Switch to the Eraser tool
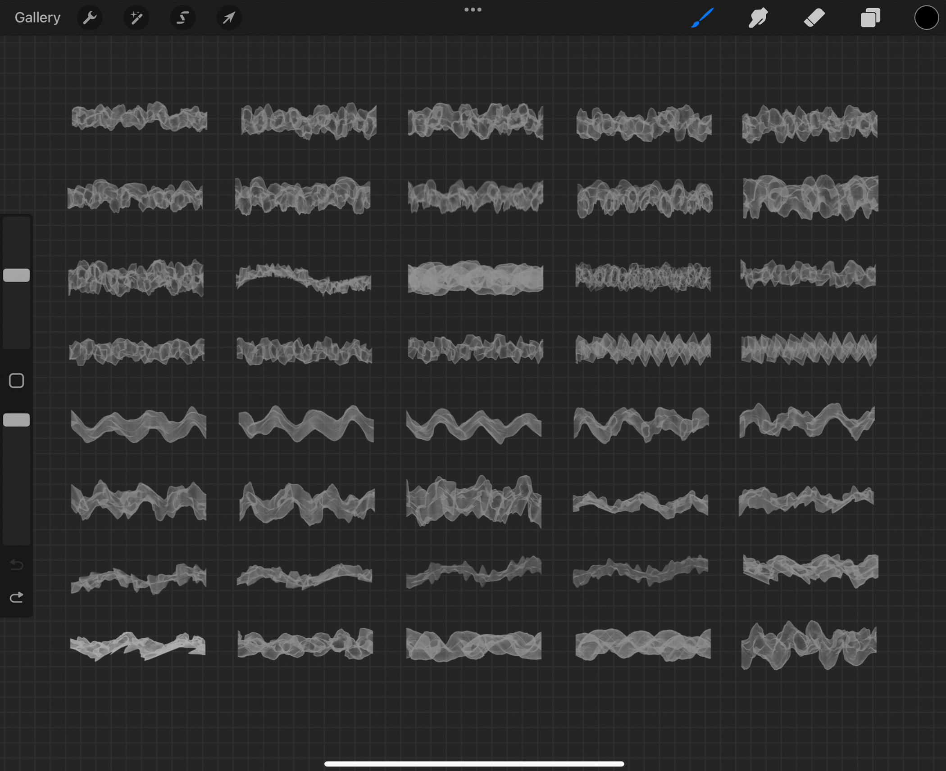Image resolution: width=946 pixels, height=771 pixels. pyautogui.click(x=814, y=18)
